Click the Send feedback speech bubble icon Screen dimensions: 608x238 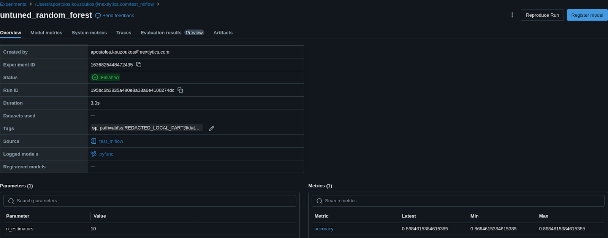[x=98, y=16]
